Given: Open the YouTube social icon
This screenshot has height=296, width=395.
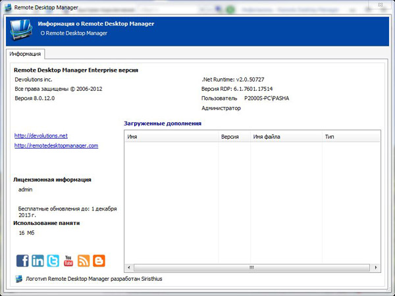Looking at the screenshot, I should pyautogui.click(x=68, y=260).
